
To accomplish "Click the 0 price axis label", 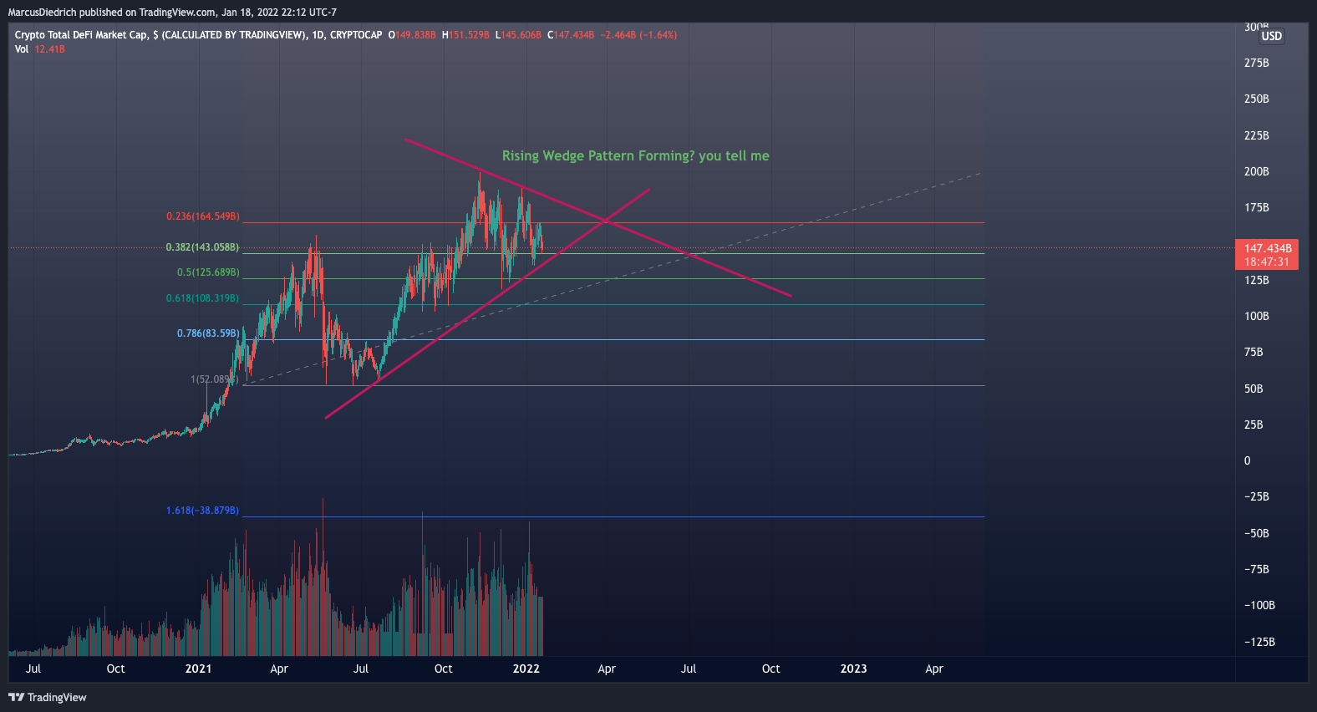I will tap(1247, 460).
